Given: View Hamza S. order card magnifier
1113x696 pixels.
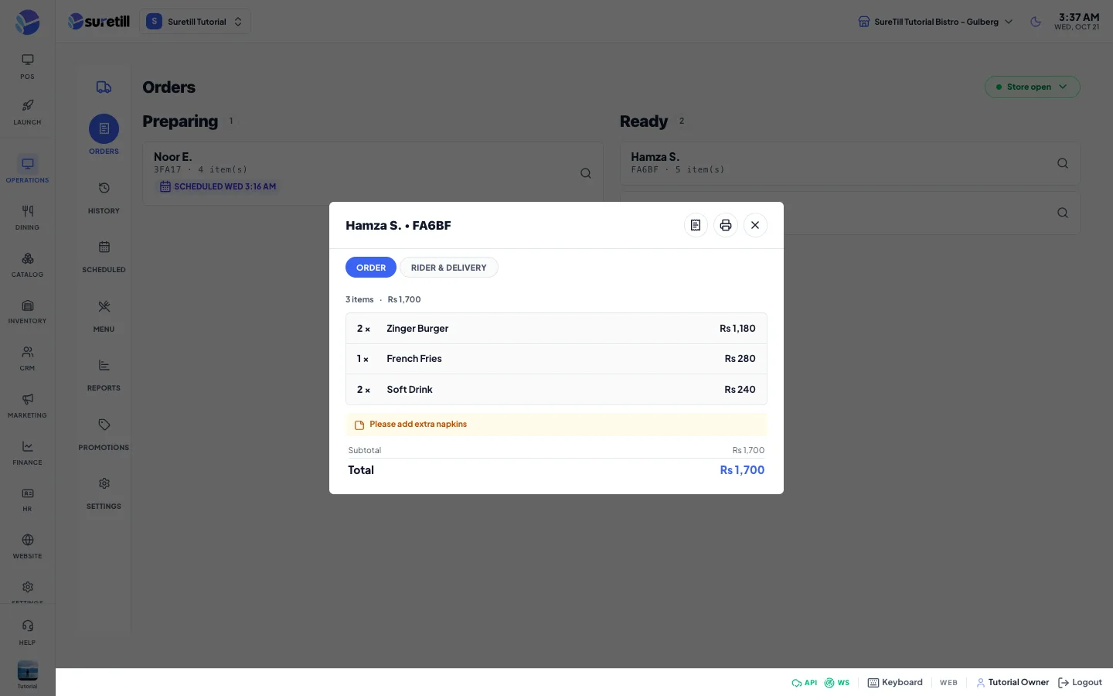Looking at the screenshot, I should tap(1063, 163).
